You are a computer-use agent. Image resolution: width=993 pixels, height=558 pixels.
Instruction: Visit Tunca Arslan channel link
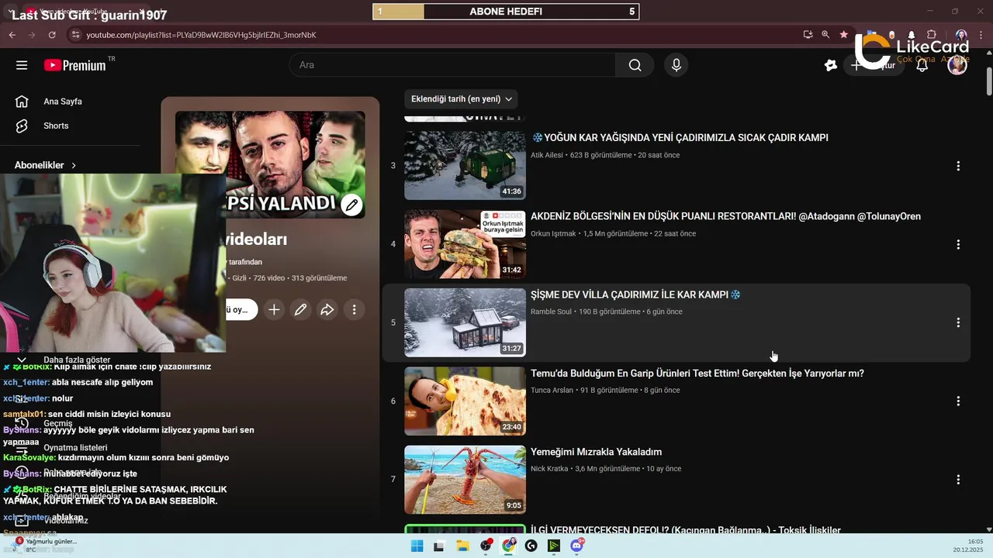(x=552, y=390)
